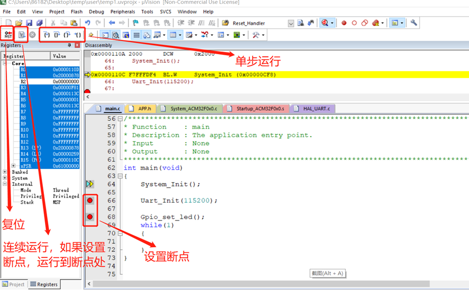
Task: Click the Step Over icon
Action: [x=57, y=35]
